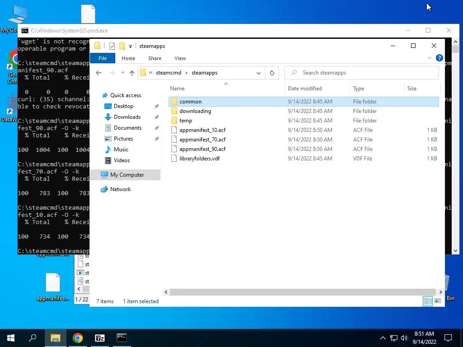Select the common folder
The width and height of the screenshot is (463, 347).
point(303,102)
